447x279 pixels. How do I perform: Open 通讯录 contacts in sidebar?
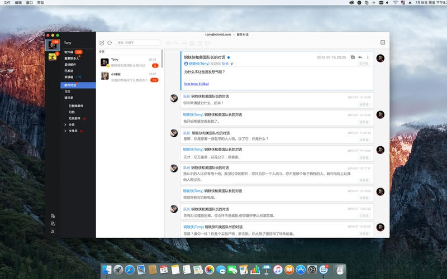click(78, 98)
